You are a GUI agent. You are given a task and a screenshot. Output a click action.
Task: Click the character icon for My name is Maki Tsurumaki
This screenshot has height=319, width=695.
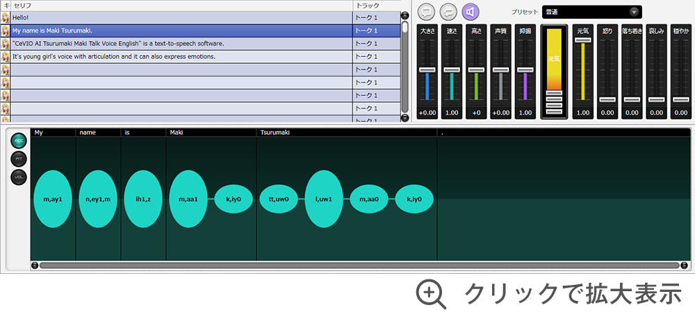click(6, 31)
